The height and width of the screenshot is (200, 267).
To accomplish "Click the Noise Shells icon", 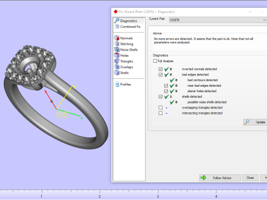I will coord(117,49).
